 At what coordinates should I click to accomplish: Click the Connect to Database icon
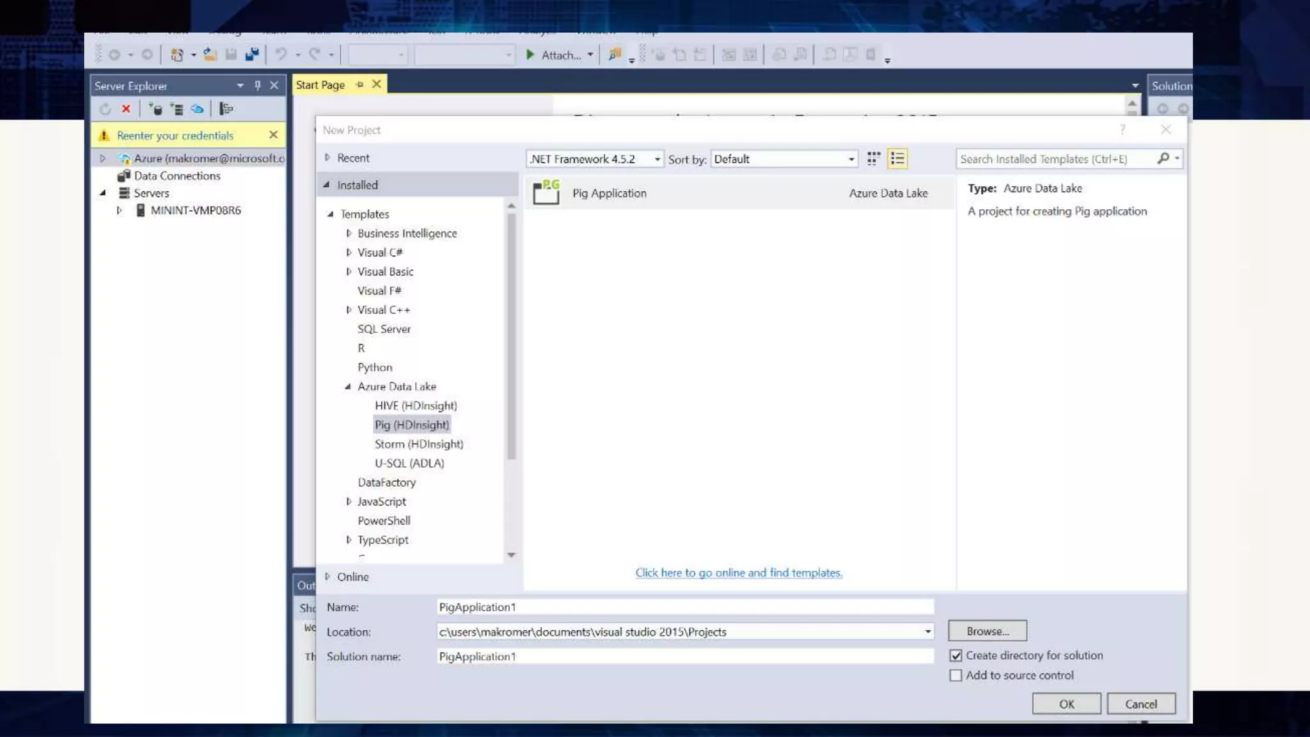tap(155, 109)
